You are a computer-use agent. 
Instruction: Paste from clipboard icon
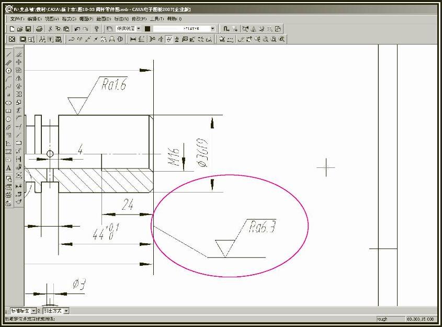(66, 29)
